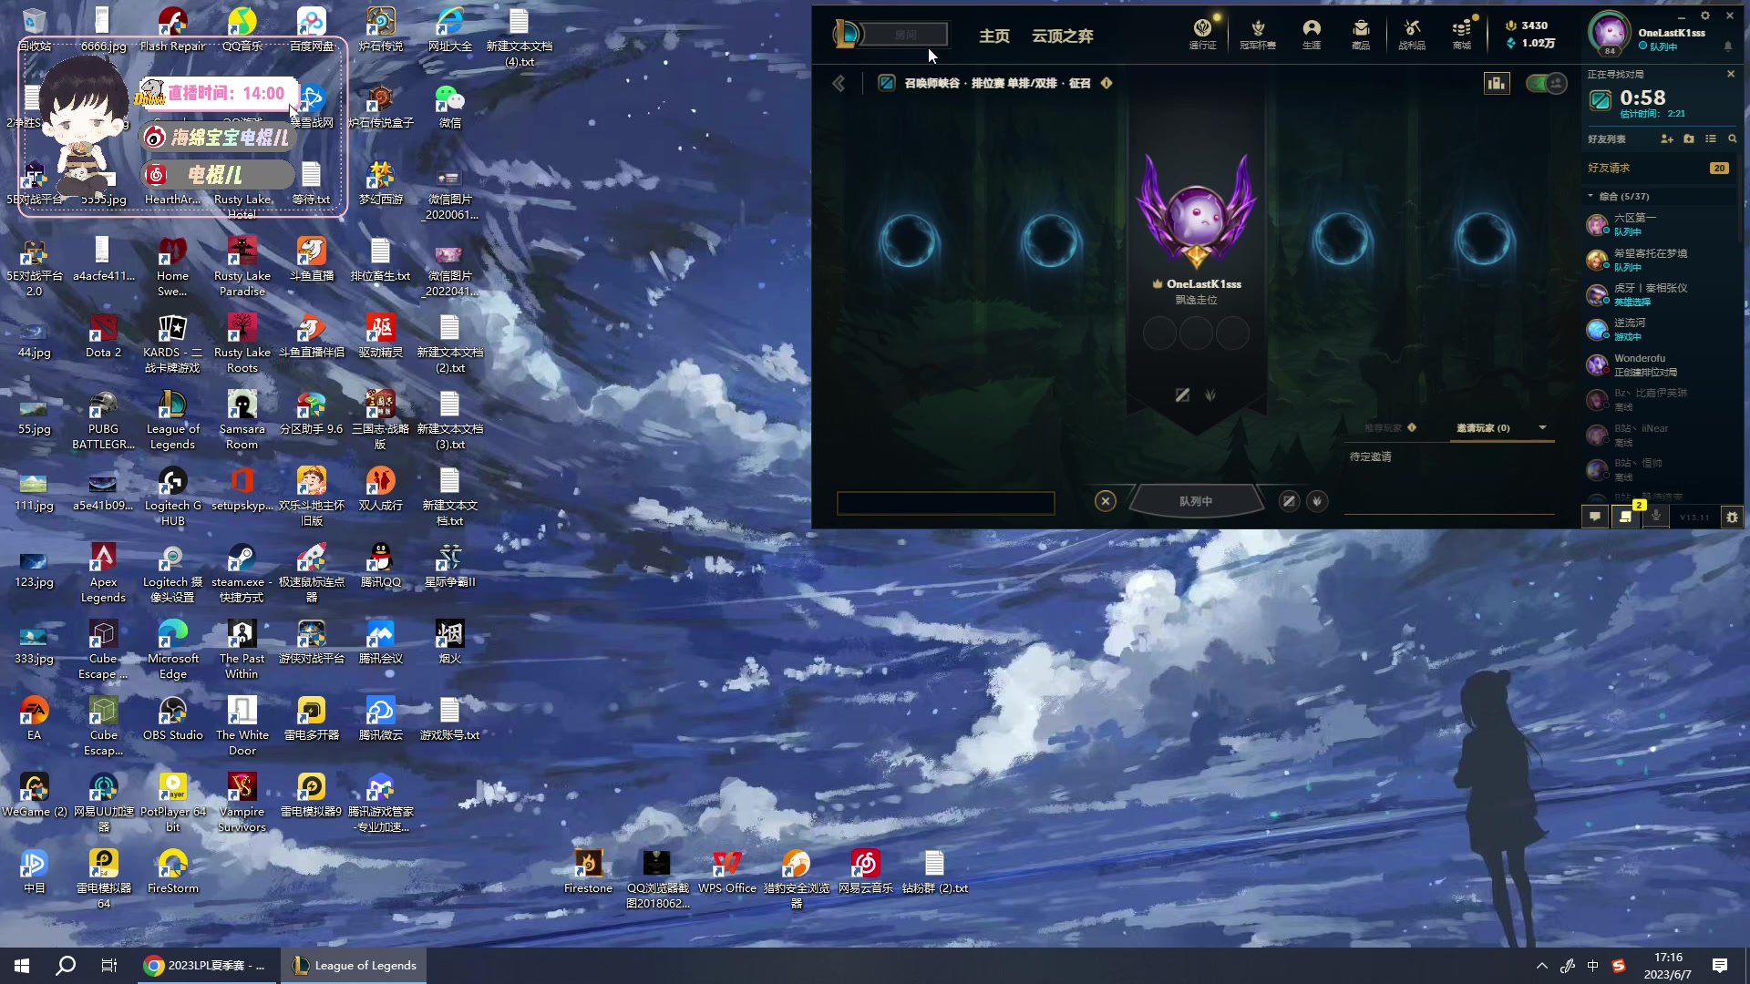Select the 邀请玩家 (0) tab

[x=1483, y=427]
